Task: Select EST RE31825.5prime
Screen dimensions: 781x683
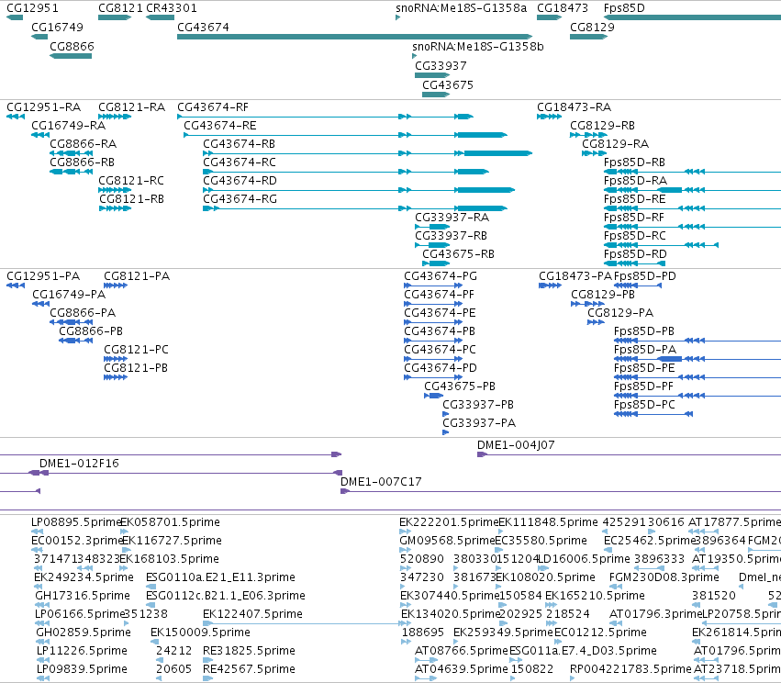Action: [x=249, y=651]
